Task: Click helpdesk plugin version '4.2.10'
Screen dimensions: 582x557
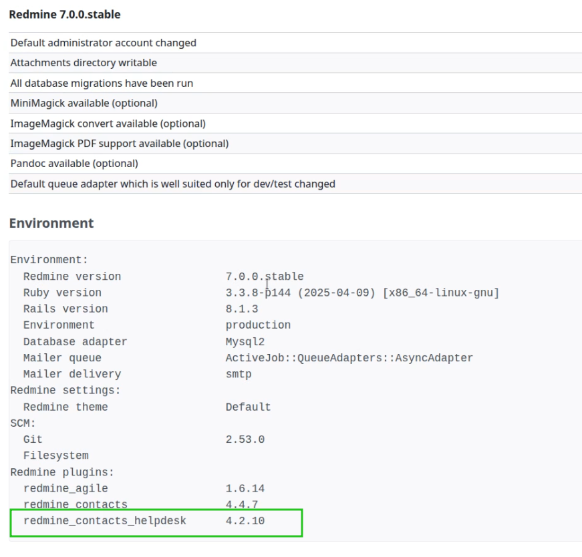Action: (245, 521)
